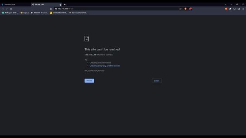The height and width of the screenshot is (138, 246).
Task: View site information icon in address bar
Action: pyautogui.click(x=56, y=9)
